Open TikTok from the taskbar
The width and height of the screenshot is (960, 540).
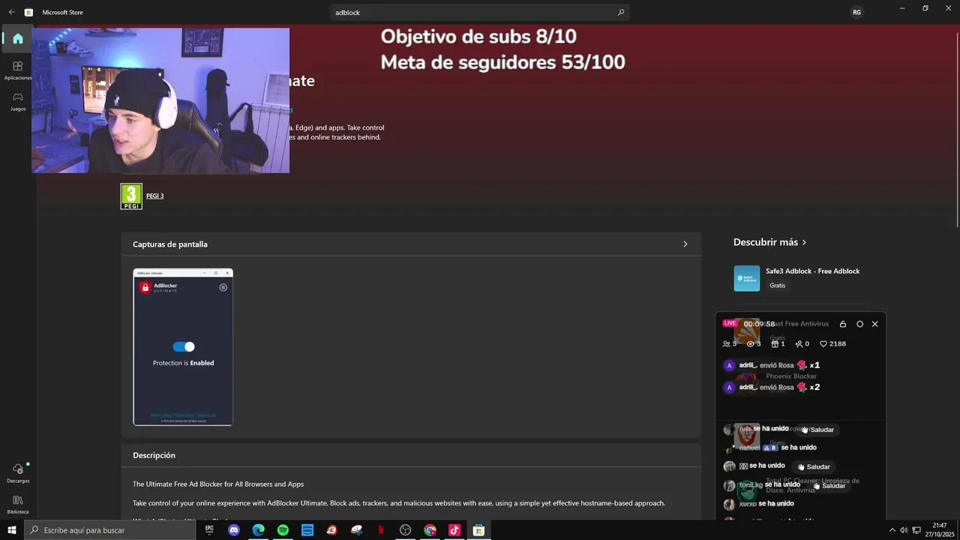pyautogui.click(x=454, y=530)
